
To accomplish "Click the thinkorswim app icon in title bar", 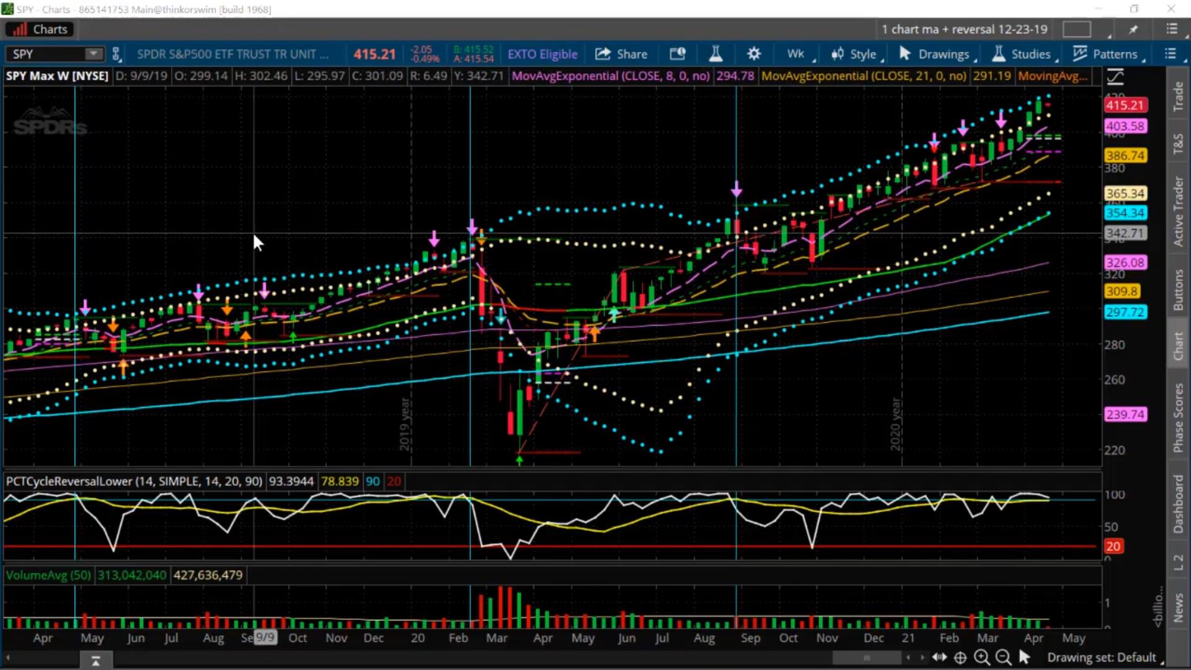I will pos(7,9).
